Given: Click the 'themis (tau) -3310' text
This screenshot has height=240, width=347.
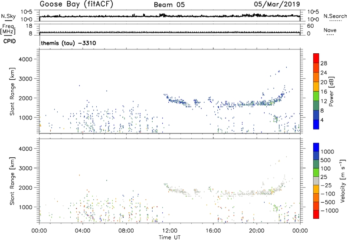Looking at the screenshot, I should point(69,43).
